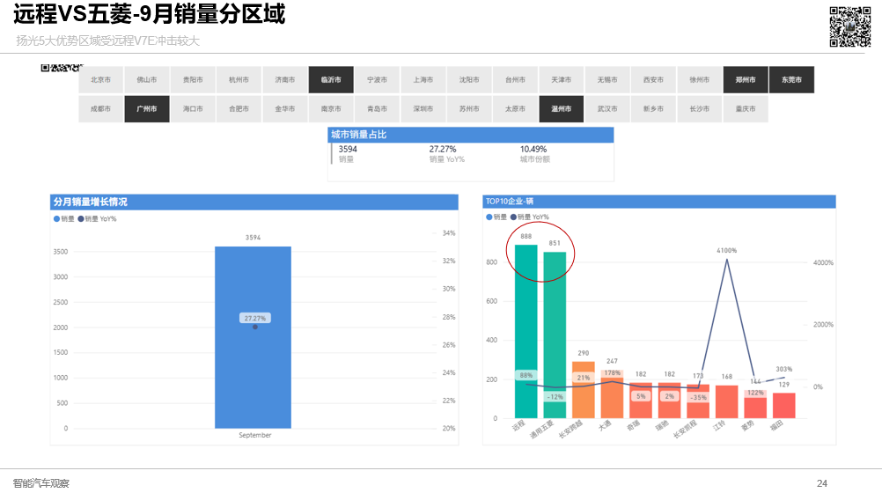Select the 青岛市 city tile
882x493 pixels.
(377, 108)
